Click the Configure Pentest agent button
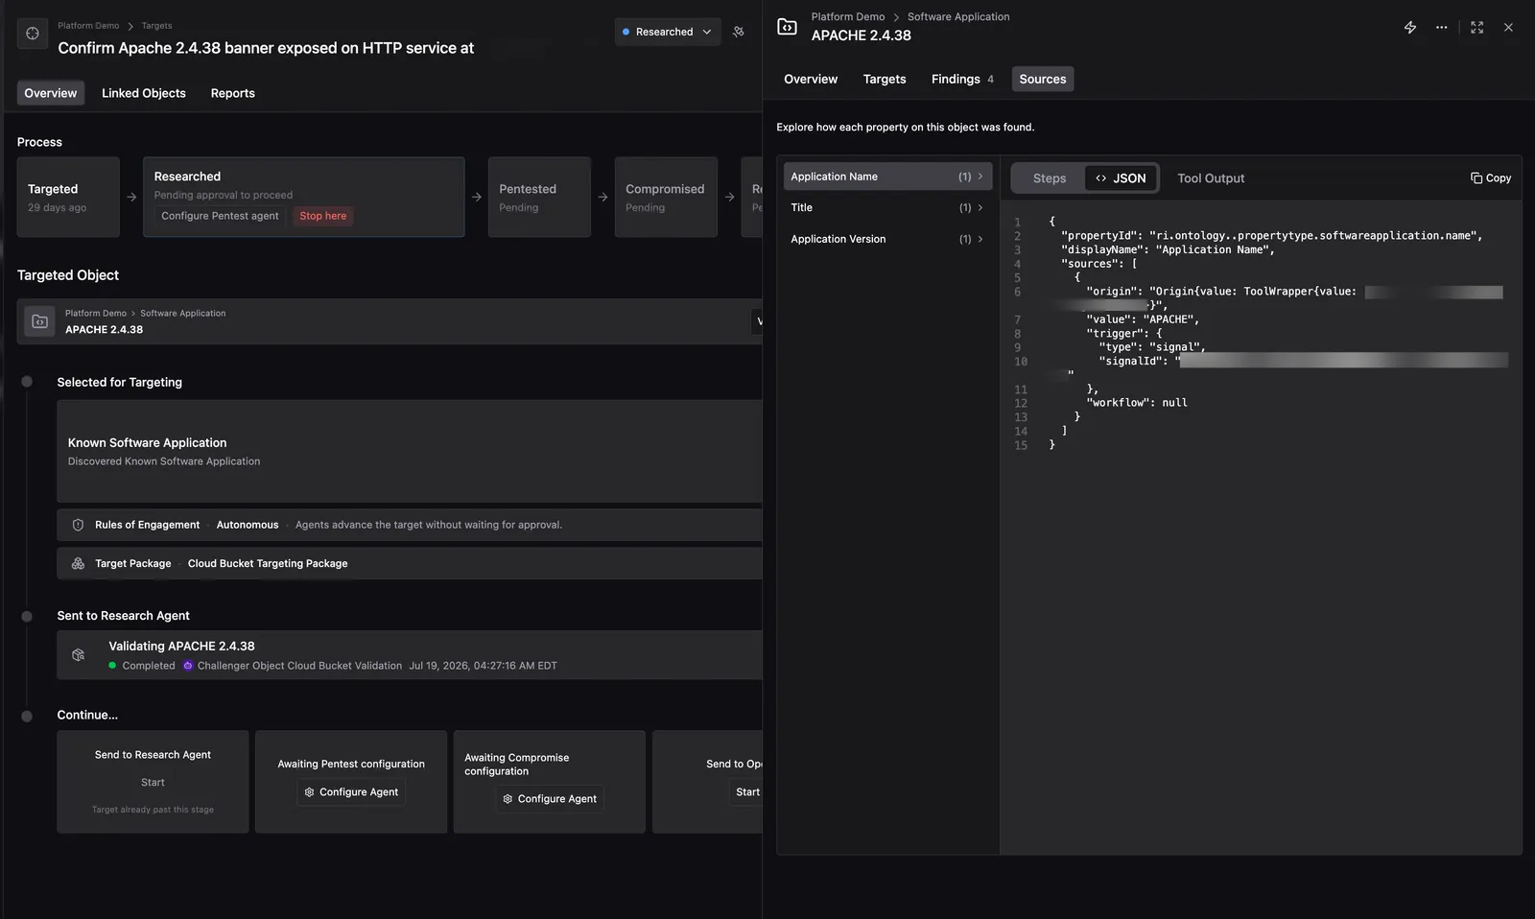Viewport: 1535px width, 919px height. tap(220, 216)
